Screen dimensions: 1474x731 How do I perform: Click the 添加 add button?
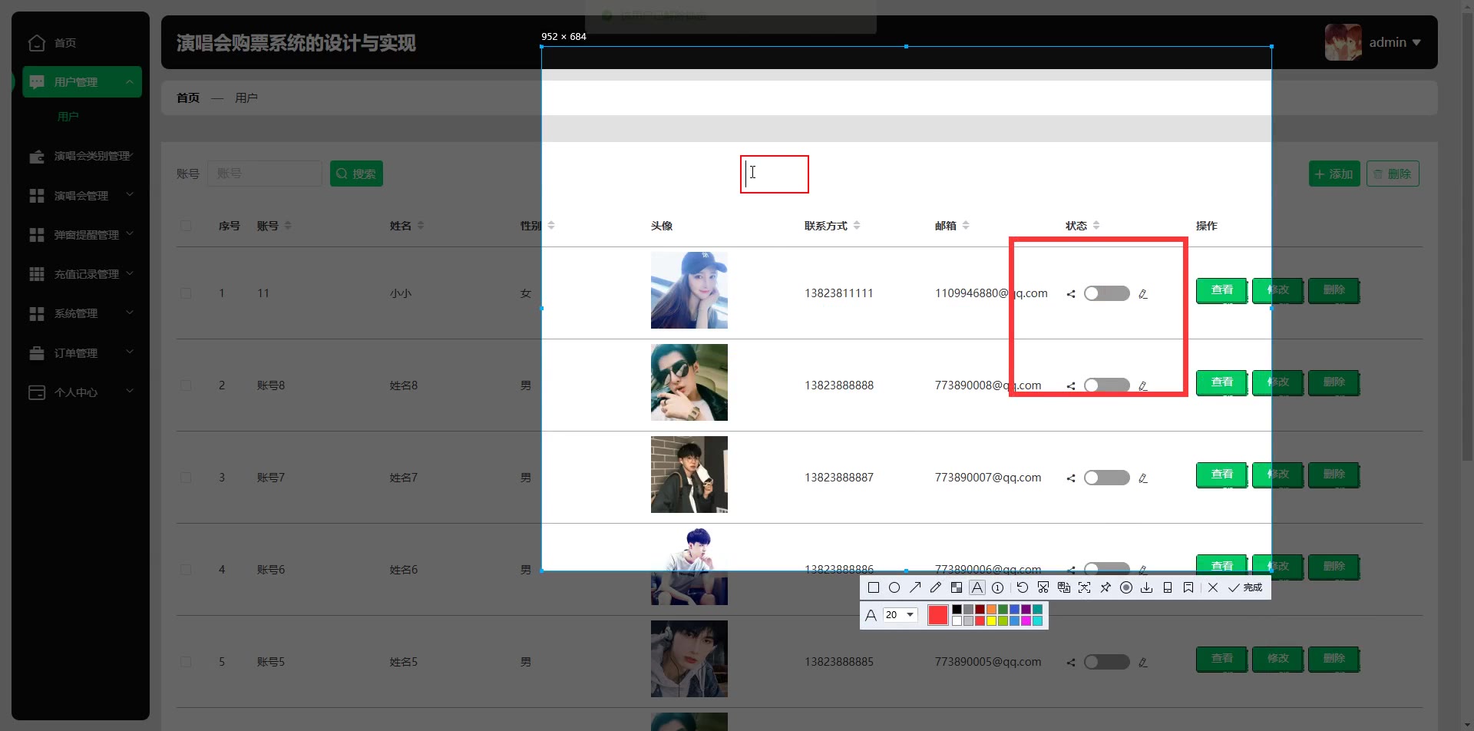point(1334,174)
